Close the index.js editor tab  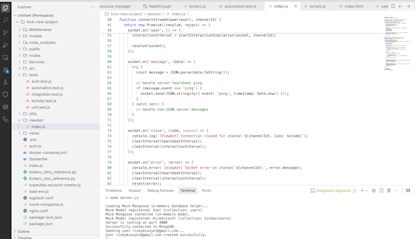point(295,6)
